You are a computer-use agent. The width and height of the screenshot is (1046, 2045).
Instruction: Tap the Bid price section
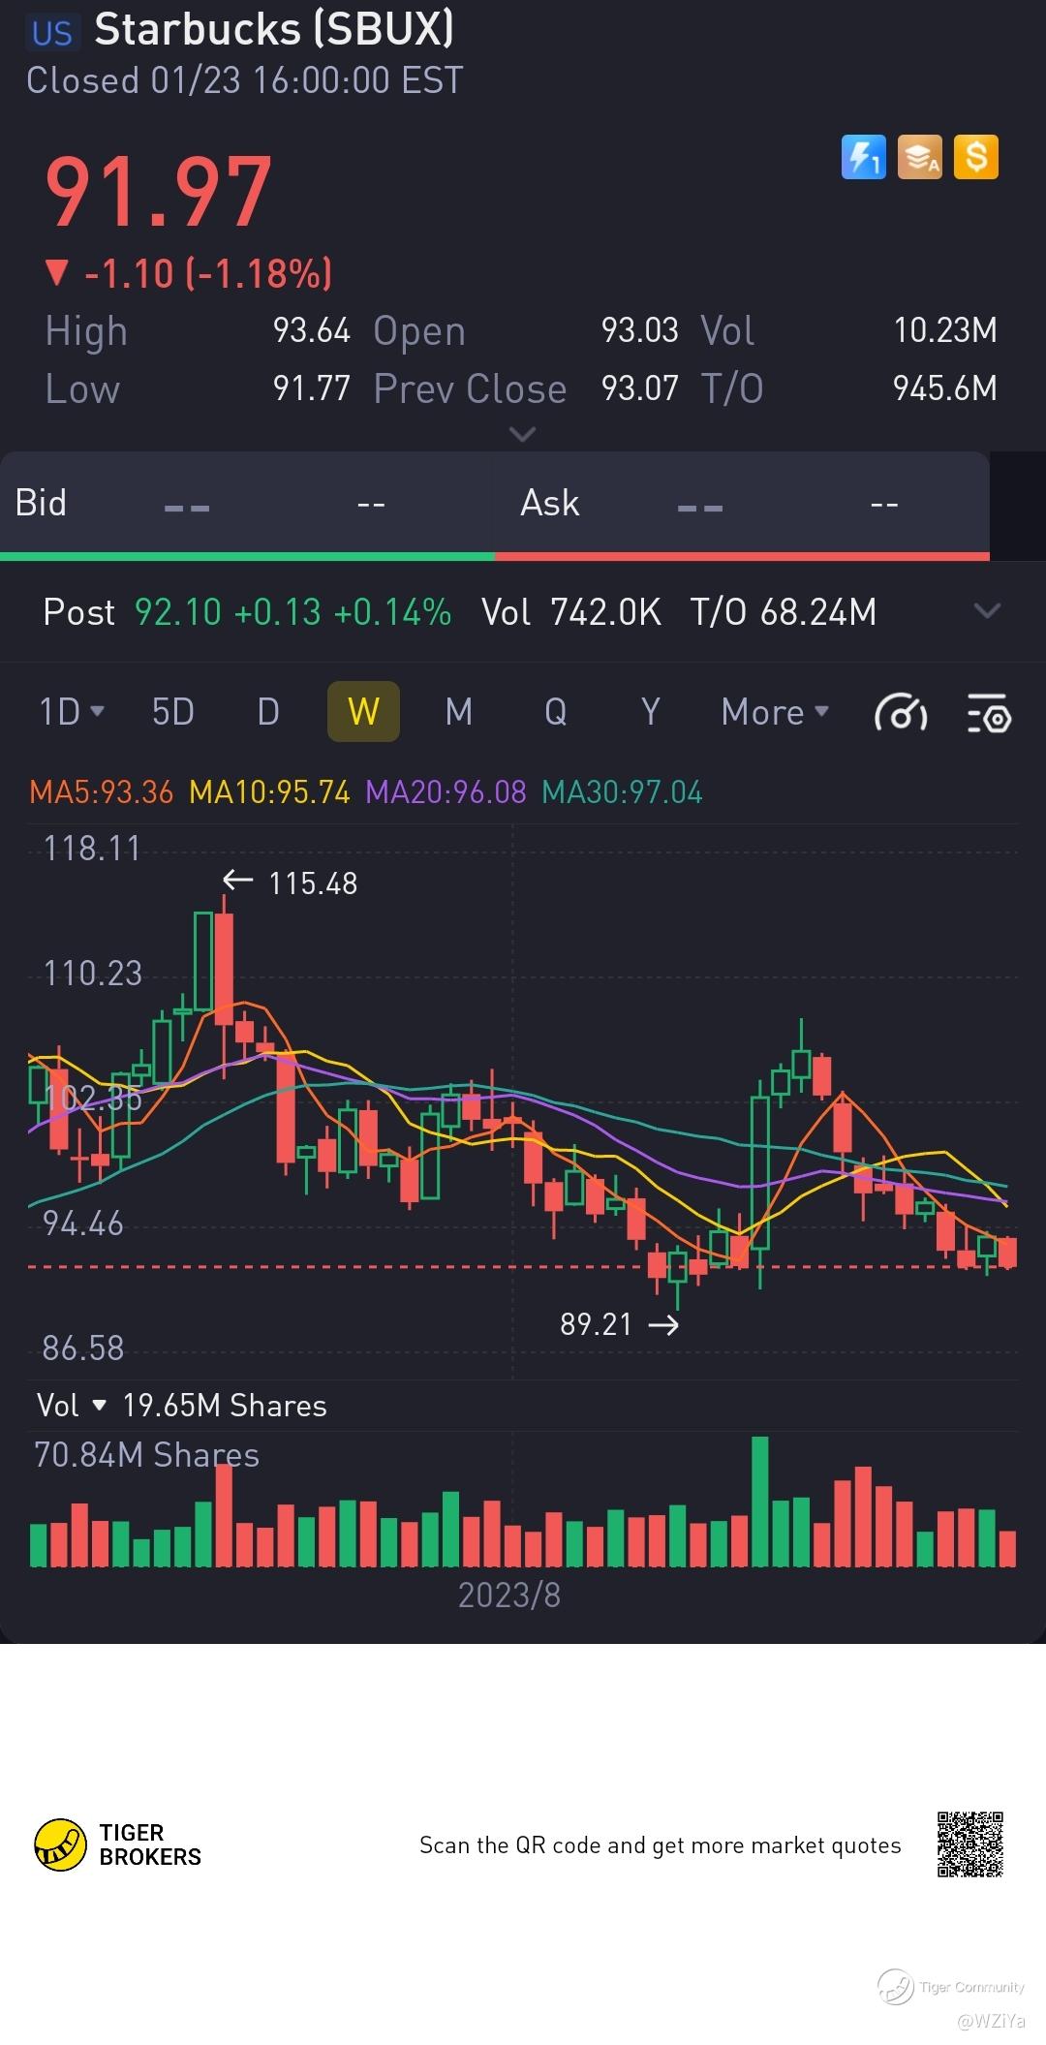coord(247,504)
